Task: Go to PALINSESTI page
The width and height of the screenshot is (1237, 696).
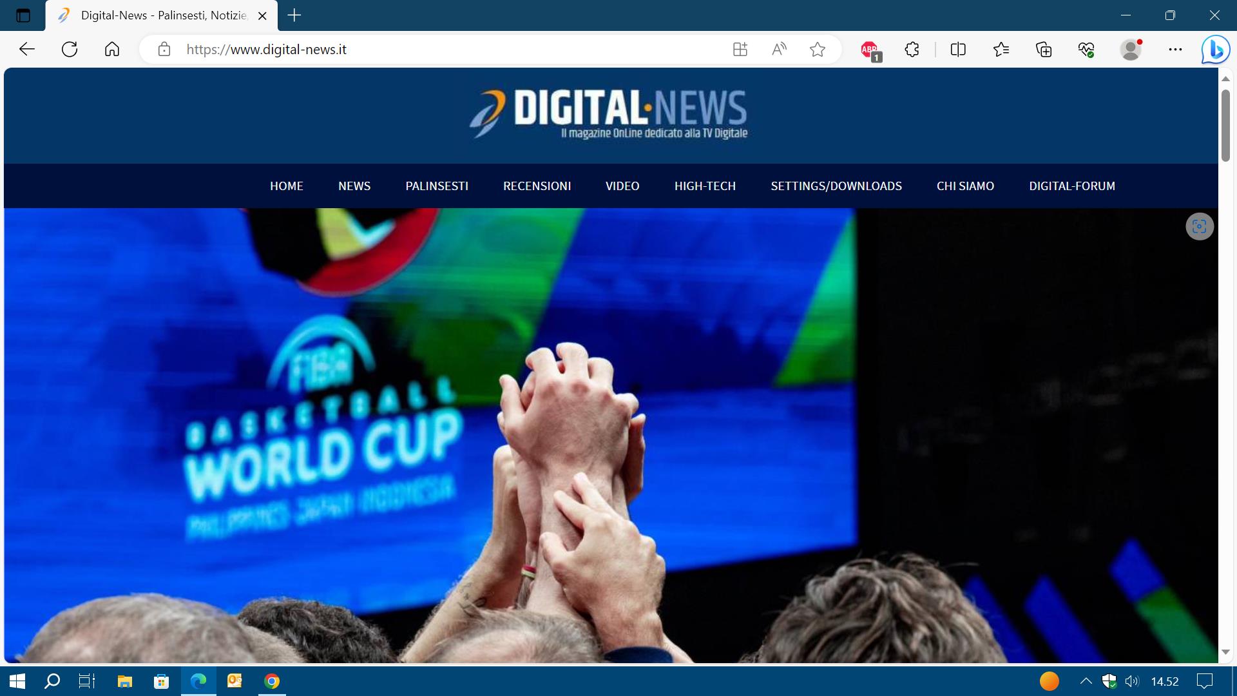Action: click(x=437, y=186)
